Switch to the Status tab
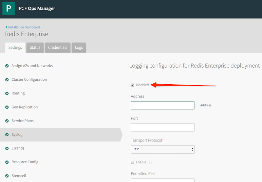Screen dimensions: 262x182 coord(35,47)
